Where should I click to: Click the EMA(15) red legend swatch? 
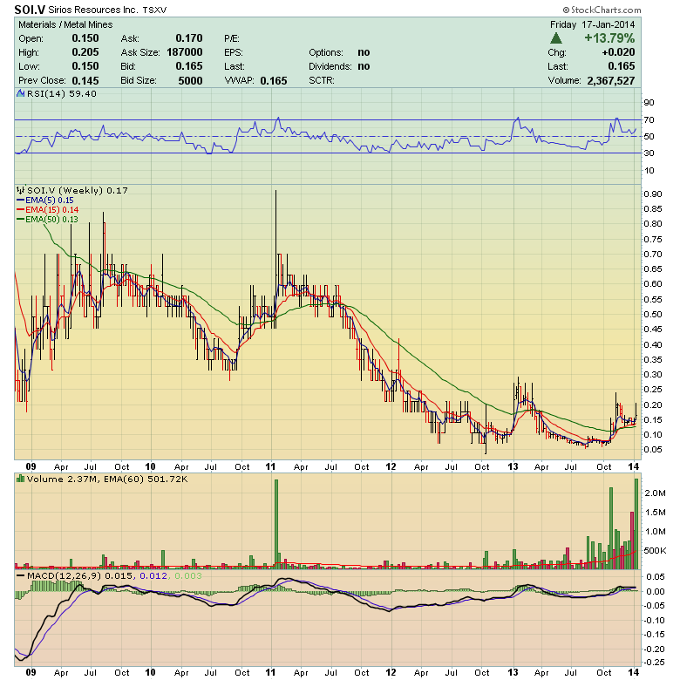pyautogui.click(x=20, y=210)
